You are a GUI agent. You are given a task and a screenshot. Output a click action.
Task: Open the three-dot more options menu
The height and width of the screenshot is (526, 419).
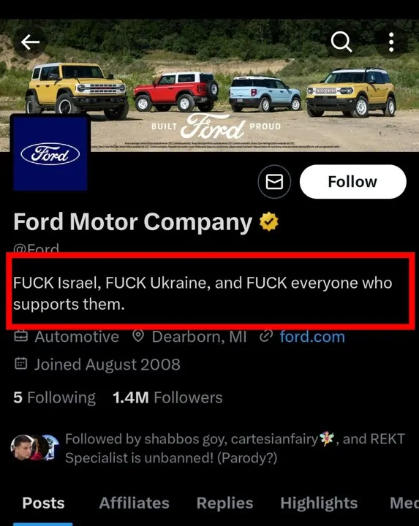391,42
